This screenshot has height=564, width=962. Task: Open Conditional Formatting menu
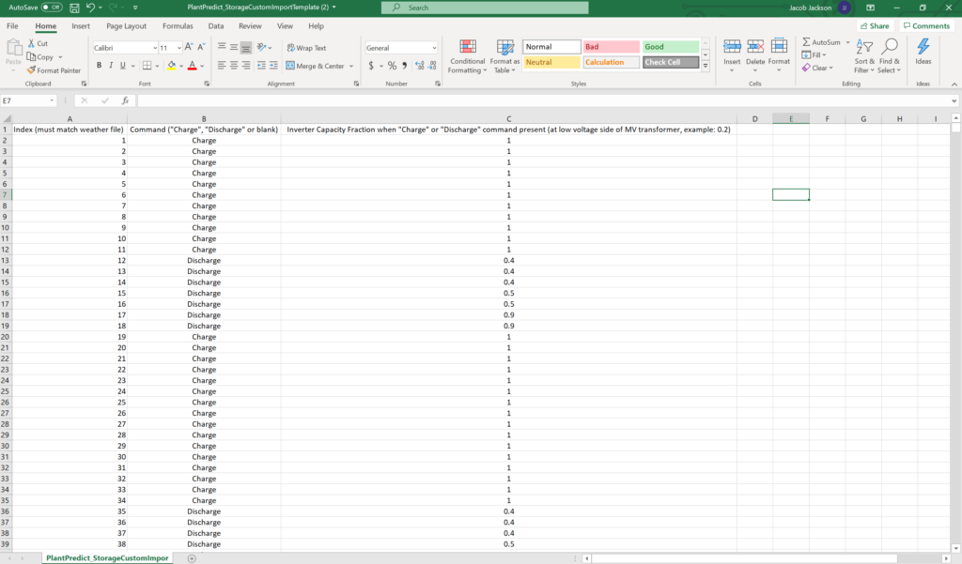tap(468, 56)
